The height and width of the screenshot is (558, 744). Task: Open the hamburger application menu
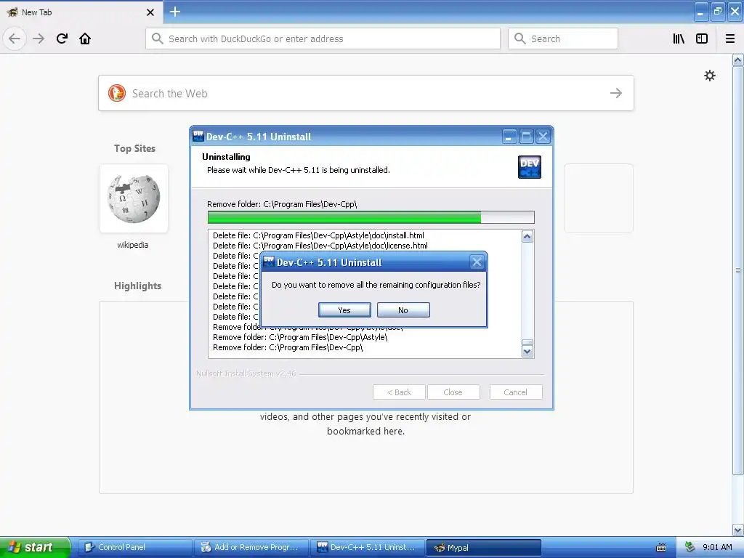[x=729, y=39]
